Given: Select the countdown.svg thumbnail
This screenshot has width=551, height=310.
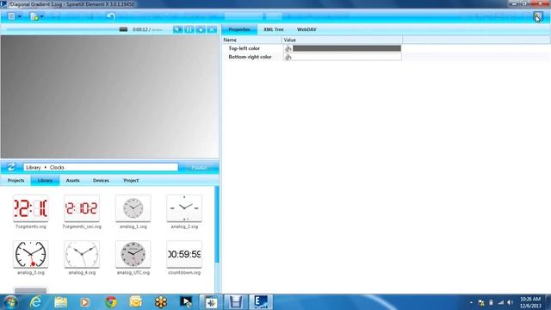Looking at the screenshot, I should (184, 254).
